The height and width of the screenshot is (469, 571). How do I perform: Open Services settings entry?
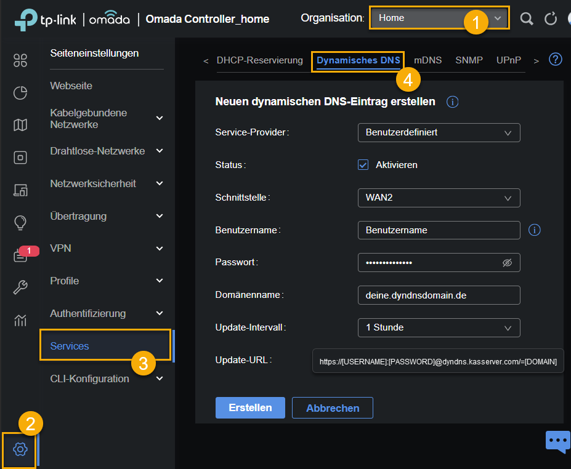pyautogui.click(x=105, y=346)
